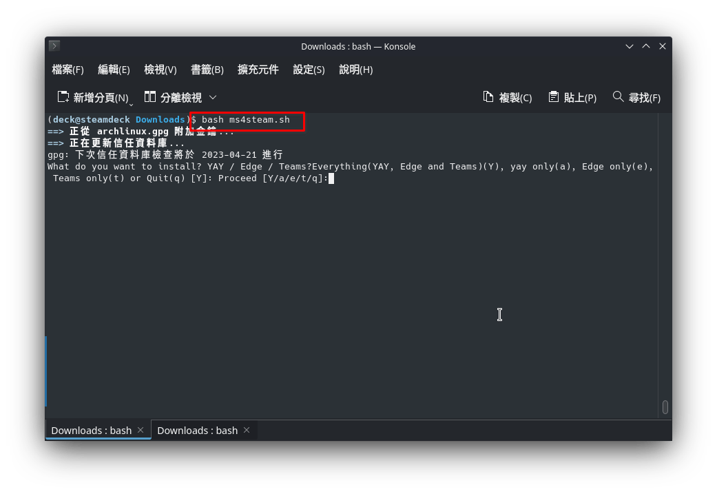Viewport: 717px width, 494px height.
Task: Open the 書籤(B) bookmarks menu
Action: [207, 70]
